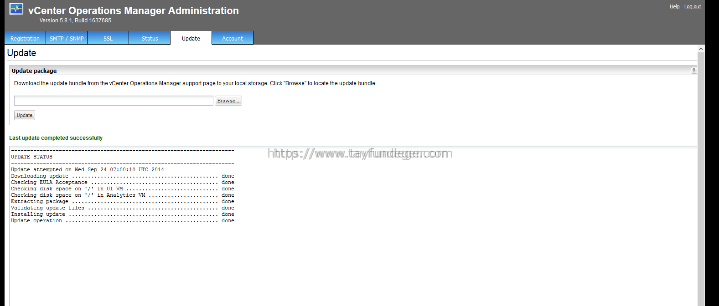The height and width of the screenshot is (306, 719).
Task: Click the 'Last update completed successfully' message
Action: point(56,138)
